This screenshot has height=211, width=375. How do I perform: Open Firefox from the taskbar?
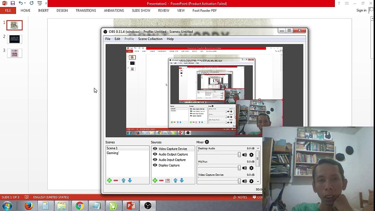[x=29, y=206]
